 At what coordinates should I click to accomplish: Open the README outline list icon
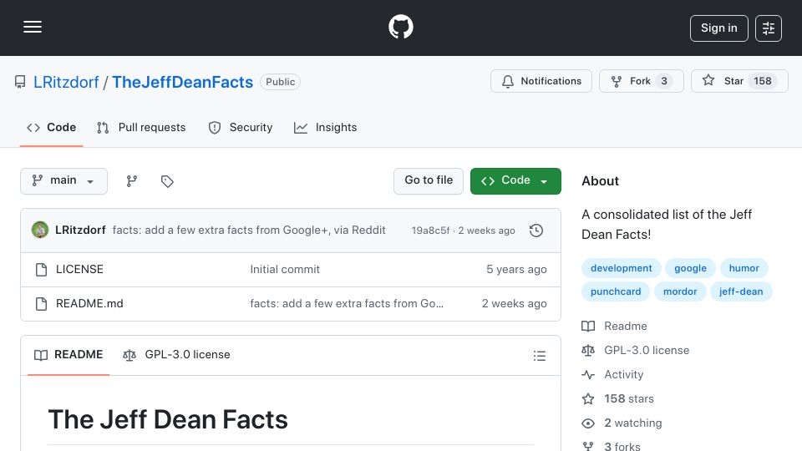coord(539,356)
